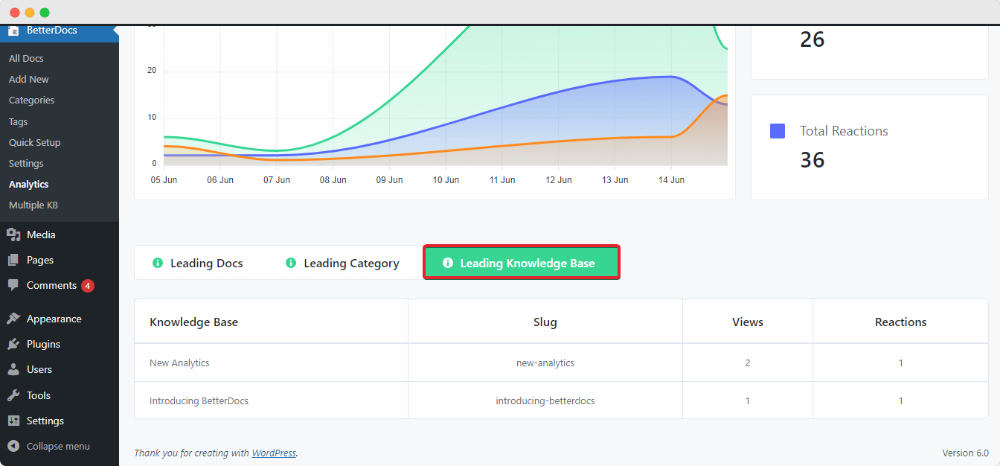Select Multiple KB in the BetterDocs menu
Image resolution: width=1000 pixels, height=466 pixels.
pos(33,205)
